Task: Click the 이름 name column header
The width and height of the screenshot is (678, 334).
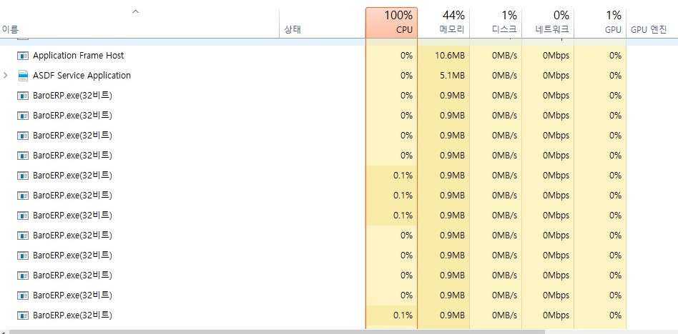Action: 11,30
